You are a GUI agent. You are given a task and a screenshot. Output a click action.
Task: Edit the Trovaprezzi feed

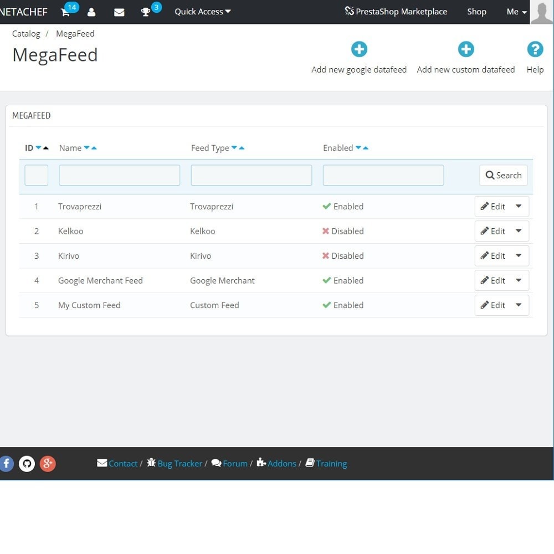493,206
